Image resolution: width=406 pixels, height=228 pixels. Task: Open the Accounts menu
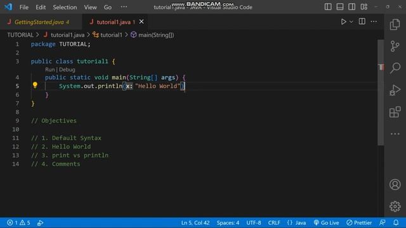[395, 184]
